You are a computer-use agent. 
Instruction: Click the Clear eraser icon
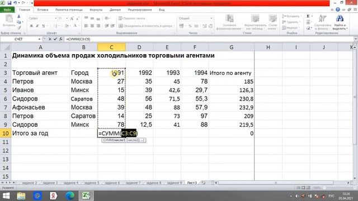(308, 28)
